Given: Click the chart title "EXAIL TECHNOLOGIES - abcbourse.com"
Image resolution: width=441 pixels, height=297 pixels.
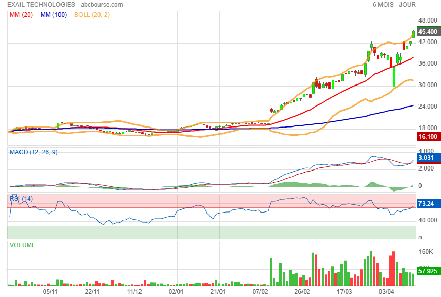Looking at the screenshot, I should coord(65,5).
